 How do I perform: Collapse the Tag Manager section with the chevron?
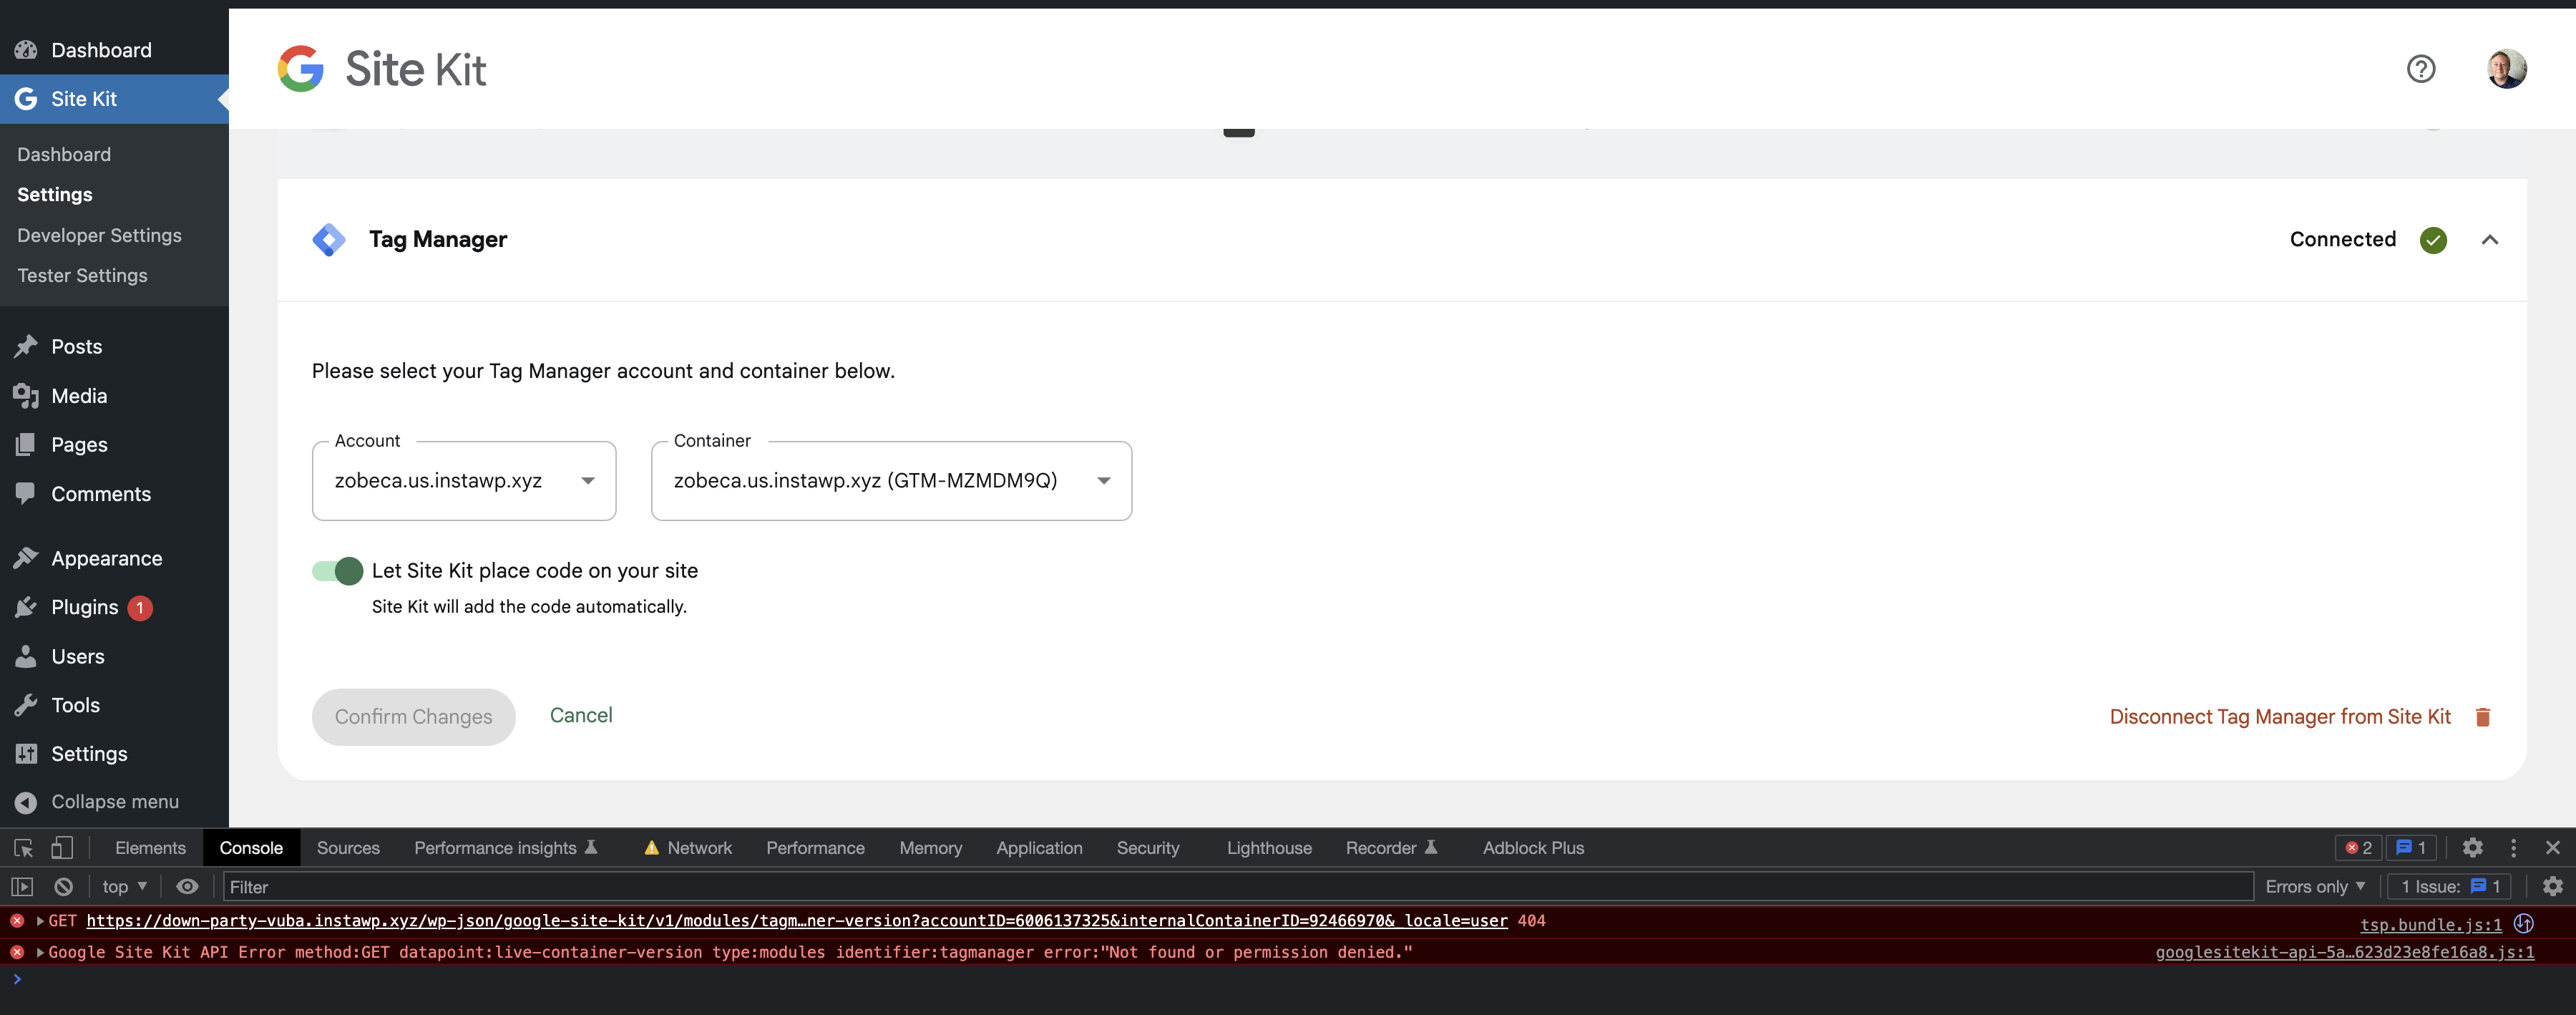pos(2491,239)
